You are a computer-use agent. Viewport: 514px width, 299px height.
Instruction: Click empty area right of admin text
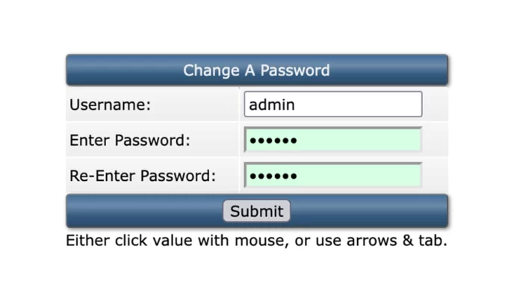359,105
